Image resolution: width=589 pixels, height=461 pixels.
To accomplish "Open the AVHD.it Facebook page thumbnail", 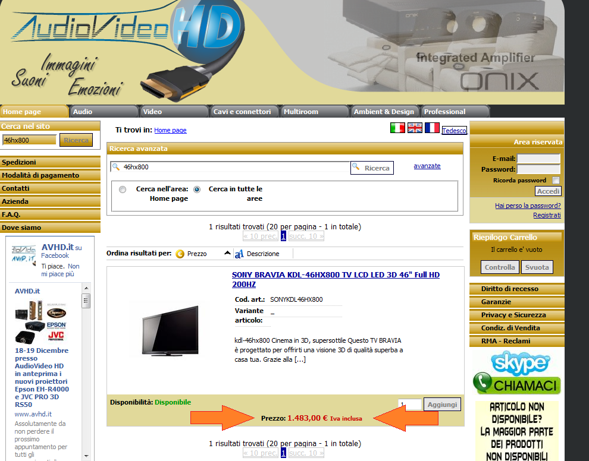I will point(23,255).
